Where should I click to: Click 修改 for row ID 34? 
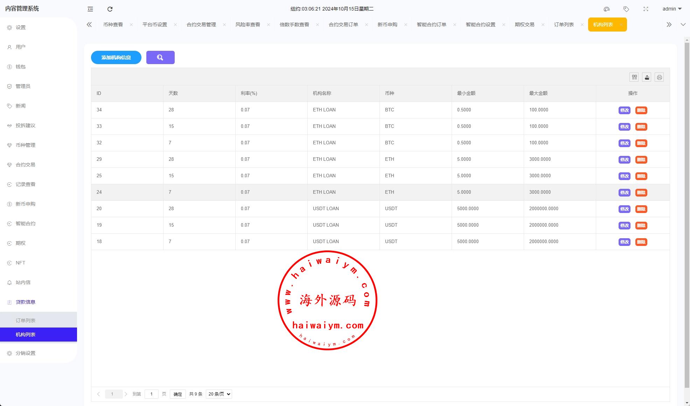pos(624,110)
